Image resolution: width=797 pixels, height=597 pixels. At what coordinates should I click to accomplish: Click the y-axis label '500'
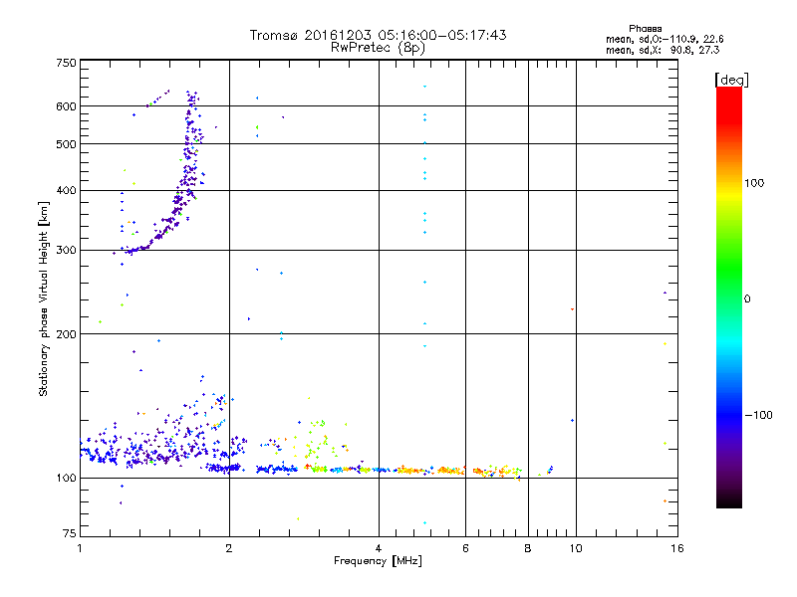[66, 144]
